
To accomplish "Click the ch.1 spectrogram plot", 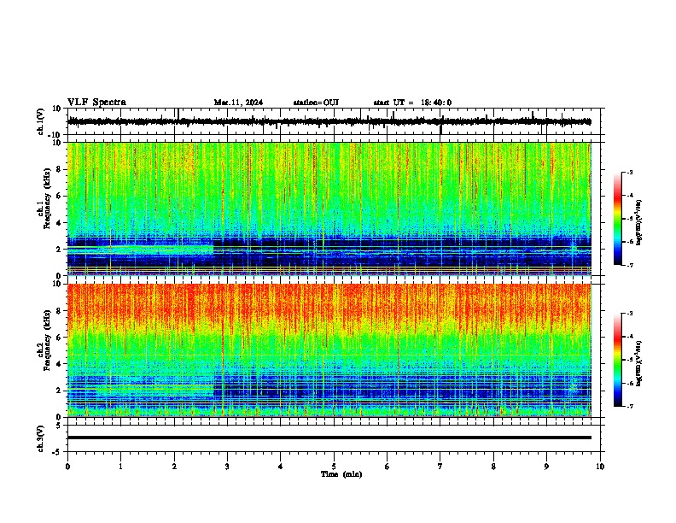I will pyautogui.click(x=329, y=209).
